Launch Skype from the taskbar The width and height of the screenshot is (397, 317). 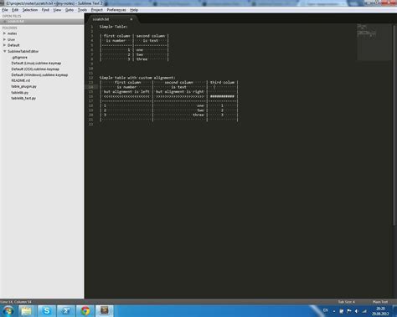tap(46, 311)
